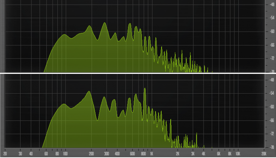The height and width of the screenshot is (158, 276).
Task: Click the 200 frequency axis label
Action: [91, 154]
